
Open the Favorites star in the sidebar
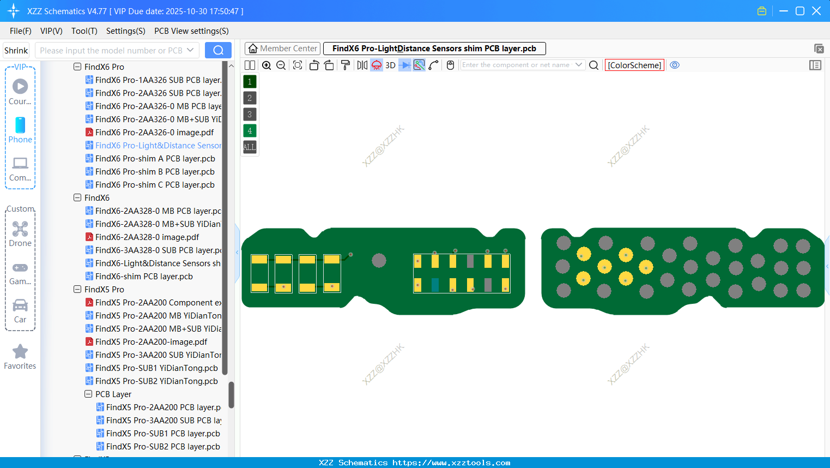click(x=20, y=357)
